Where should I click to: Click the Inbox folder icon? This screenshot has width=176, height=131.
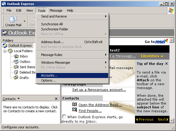point(16,56)
